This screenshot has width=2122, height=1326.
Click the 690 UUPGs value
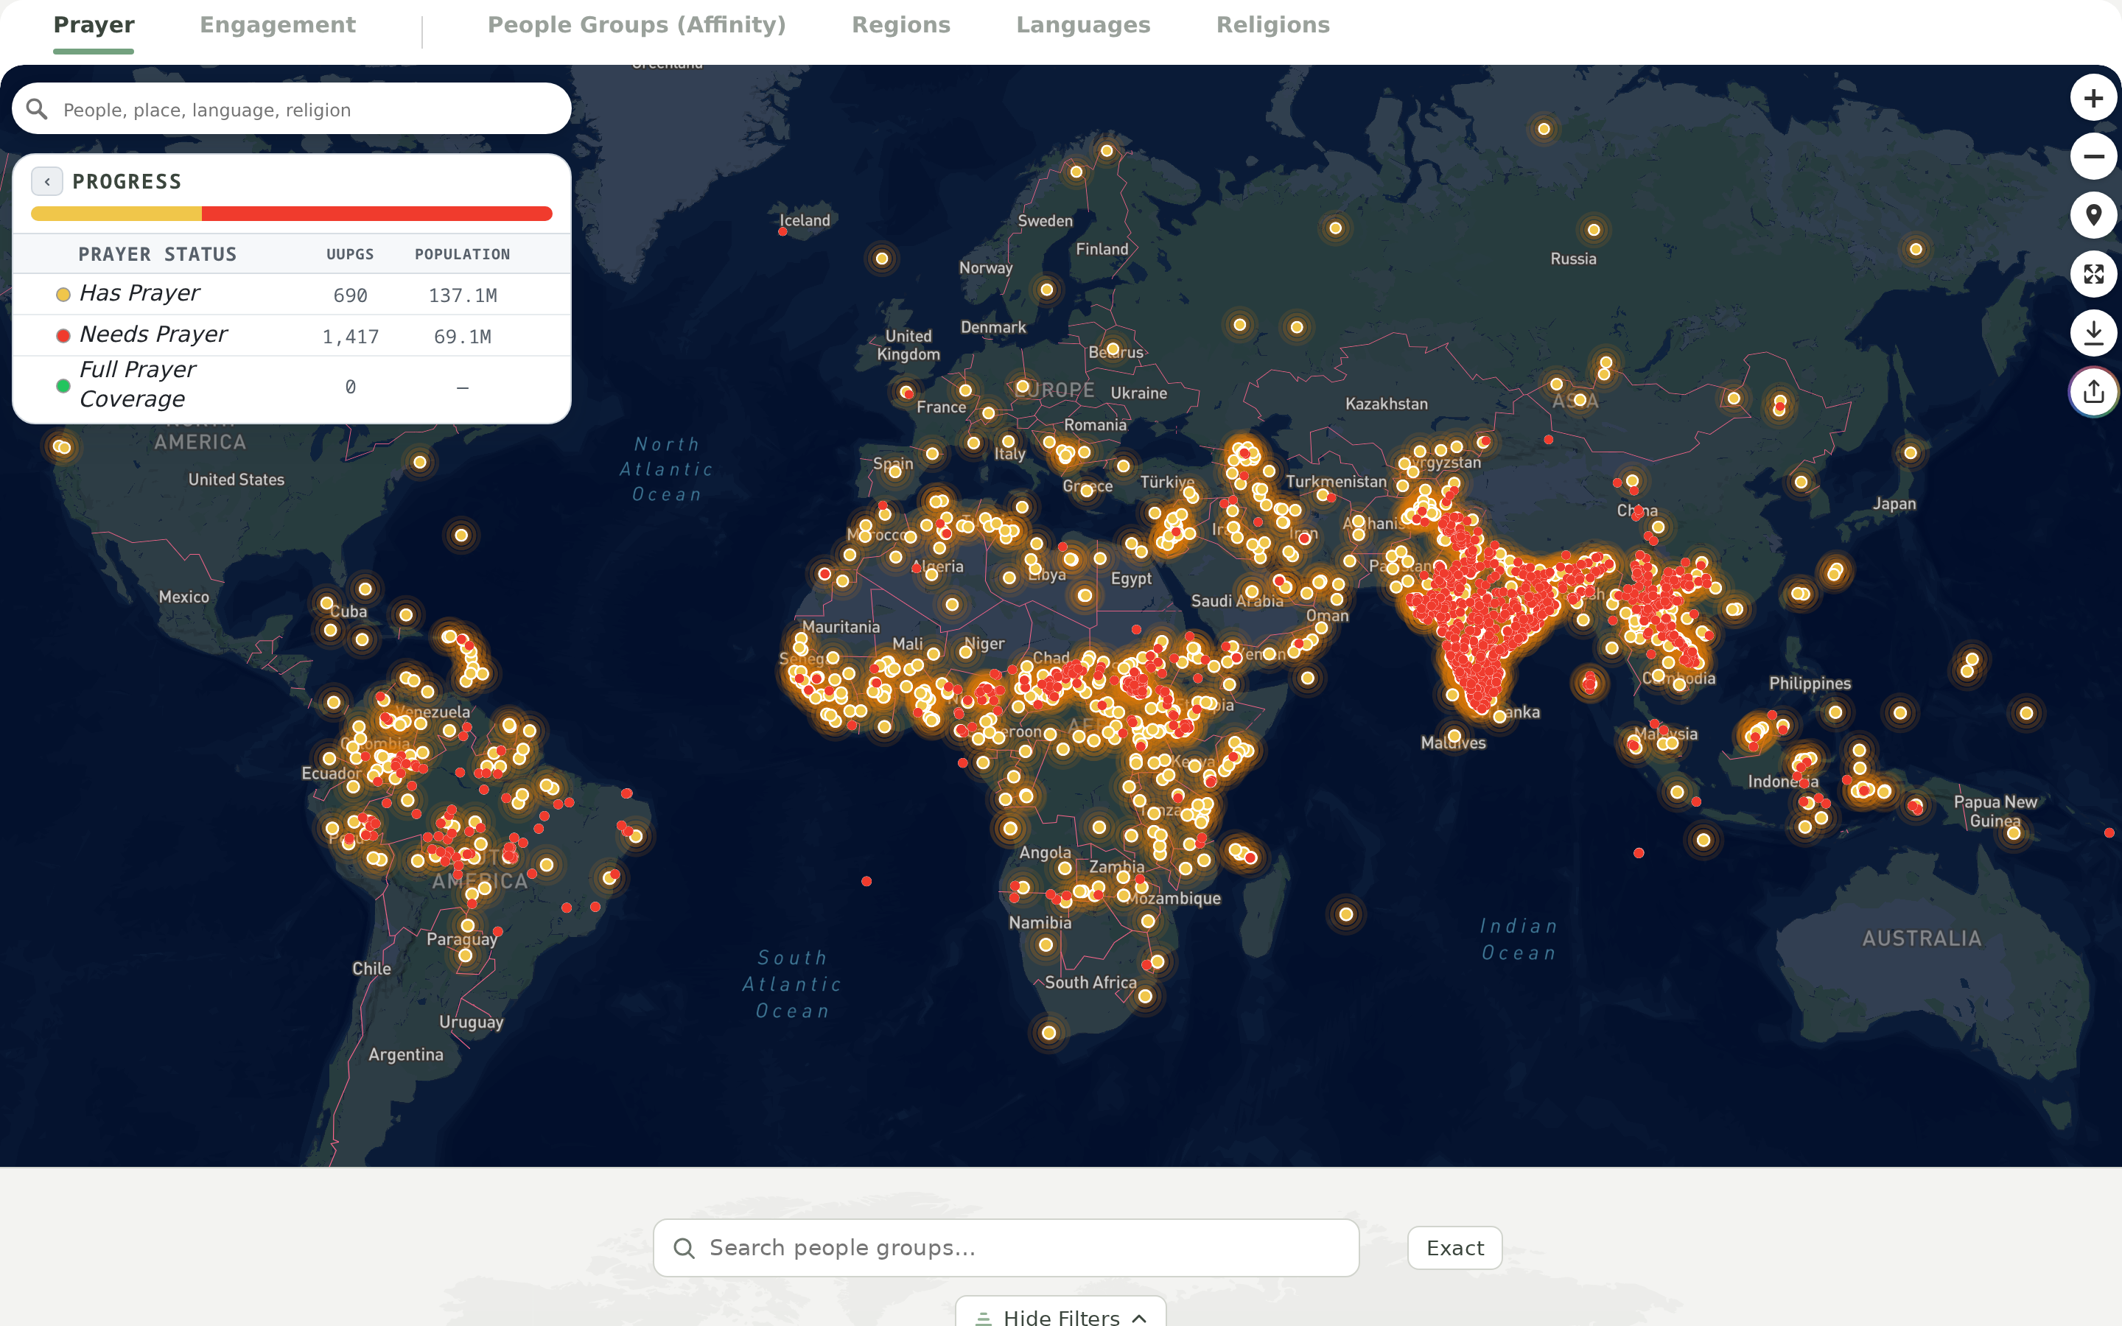pos(350,295)
